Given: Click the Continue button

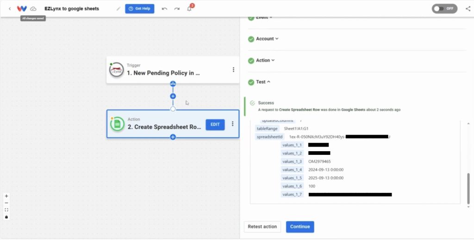Looking at the screenshot, I should click(300, 227).
